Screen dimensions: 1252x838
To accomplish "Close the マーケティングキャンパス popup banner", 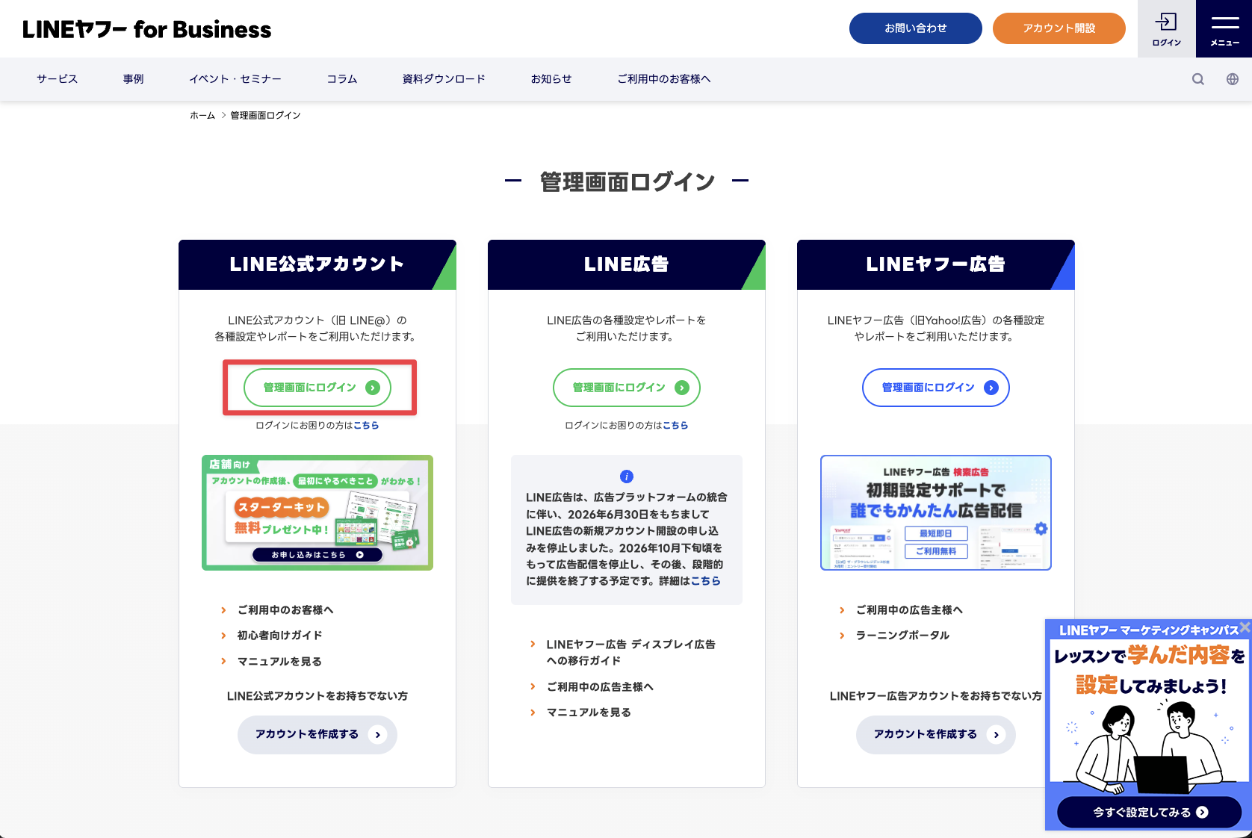I will pos(1245,627).
